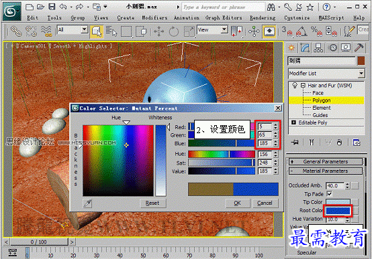Click the Select and Link chain icon
Screen dimensions: 372x259
16,31
